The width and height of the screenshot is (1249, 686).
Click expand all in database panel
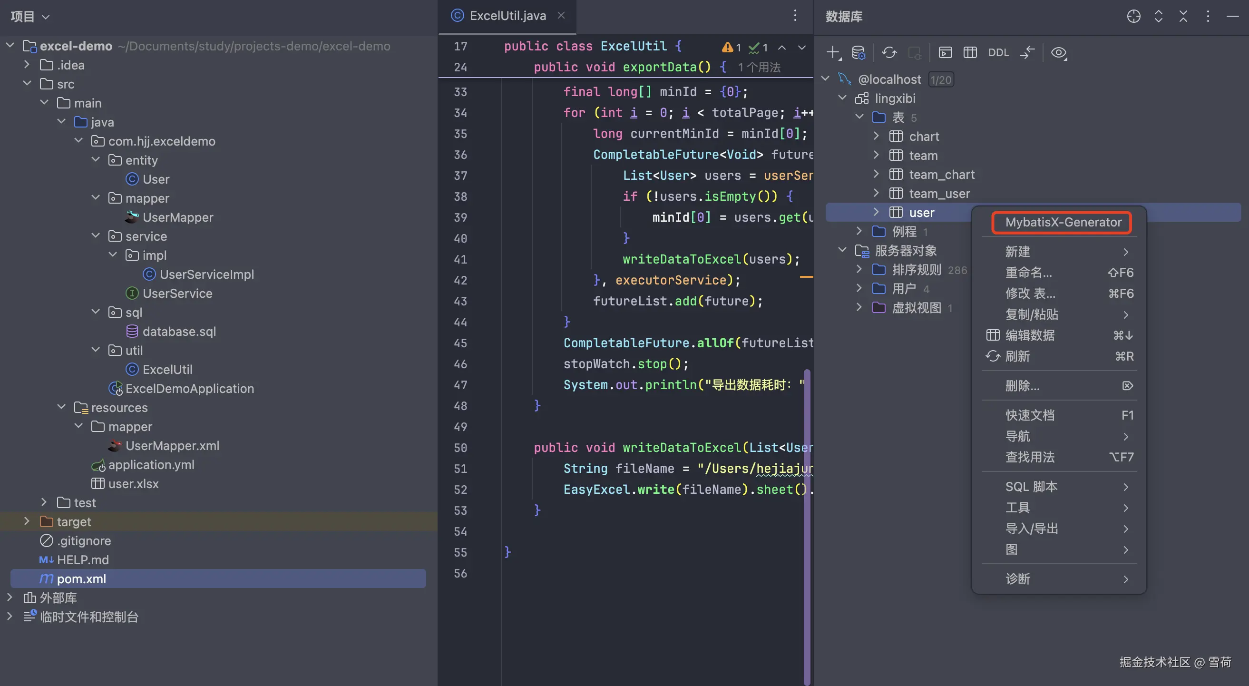click(x=1158, y=17)
